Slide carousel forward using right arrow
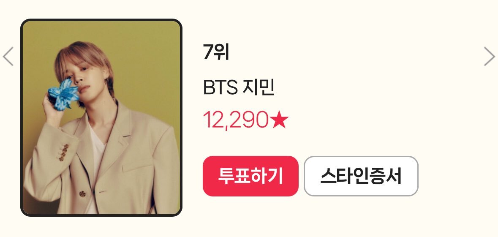The height and width of the screenshot is (237, 498). click(x=490, y=57)
